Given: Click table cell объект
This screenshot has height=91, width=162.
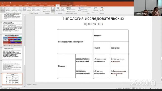Looking at the screenshot, I should pos(102,48).
